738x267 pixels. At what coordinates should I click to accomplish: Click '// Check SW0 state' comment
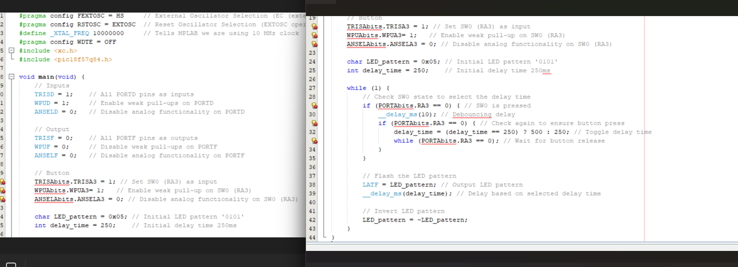coord(446,97)
